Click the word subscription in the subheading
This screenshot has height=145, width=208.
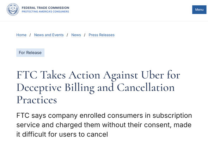point(172,116)
